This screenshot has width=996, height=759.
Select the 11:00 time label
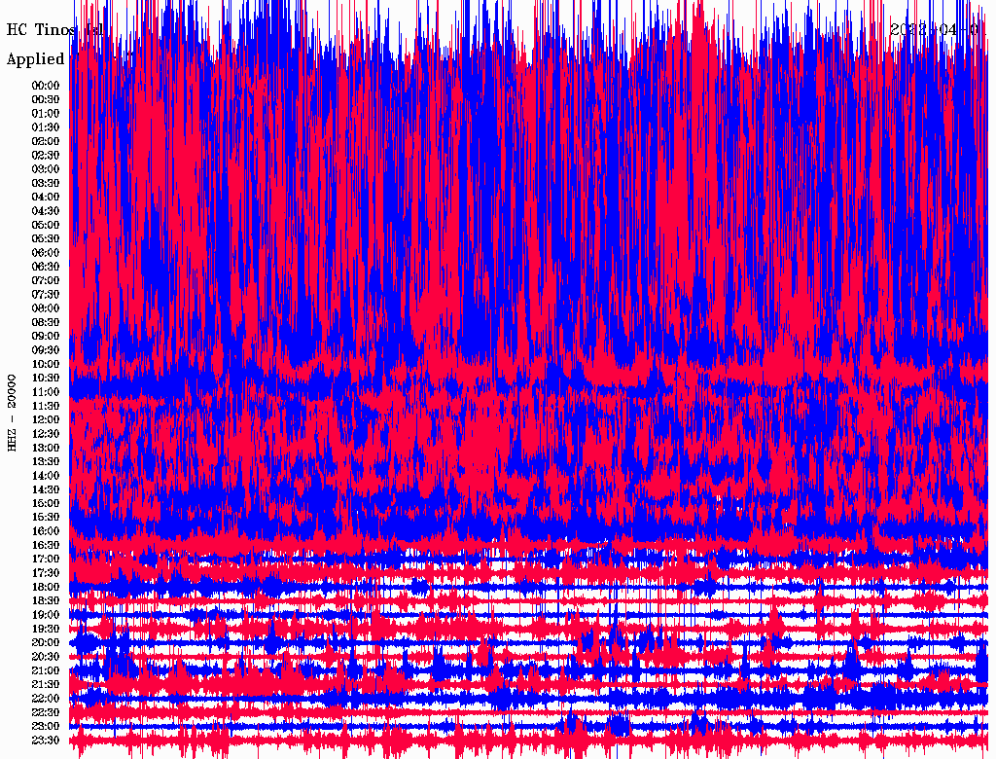[46, 392]
